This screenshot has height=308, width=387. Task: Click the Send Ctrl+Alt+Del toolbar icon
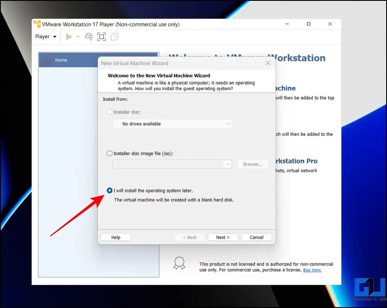pyautogui.click(x=89, y=37)
